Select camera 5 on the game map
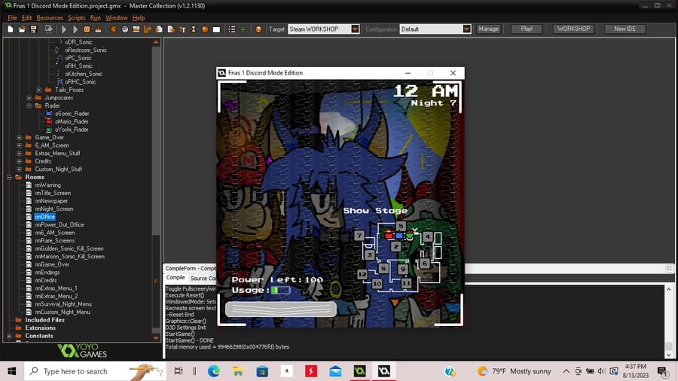This screenshot has width=678, height=381. [x=401, y=227]
